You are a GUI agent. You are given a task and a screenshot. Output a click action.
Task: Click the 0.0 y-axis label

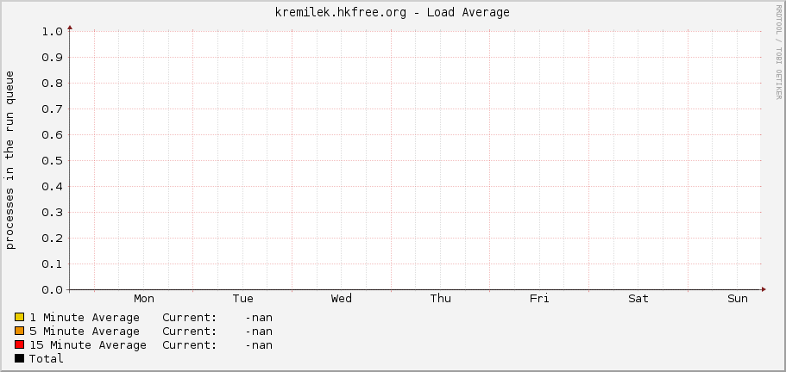click(x=52, y=289)
